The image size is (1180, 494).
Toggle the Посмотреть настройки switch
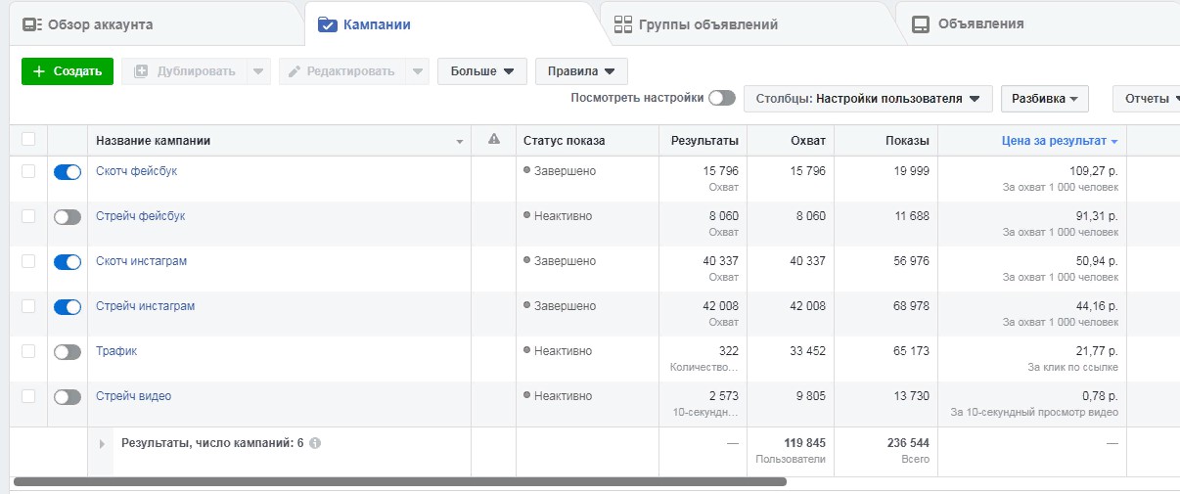point(722,98)
